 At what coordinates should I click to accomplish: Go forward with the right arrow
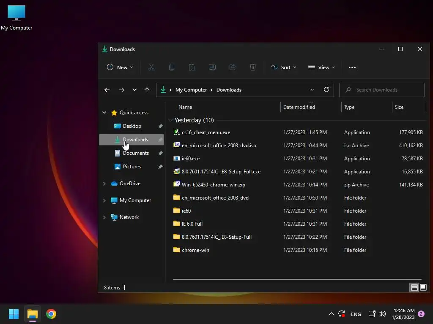(x=121, y=90)
